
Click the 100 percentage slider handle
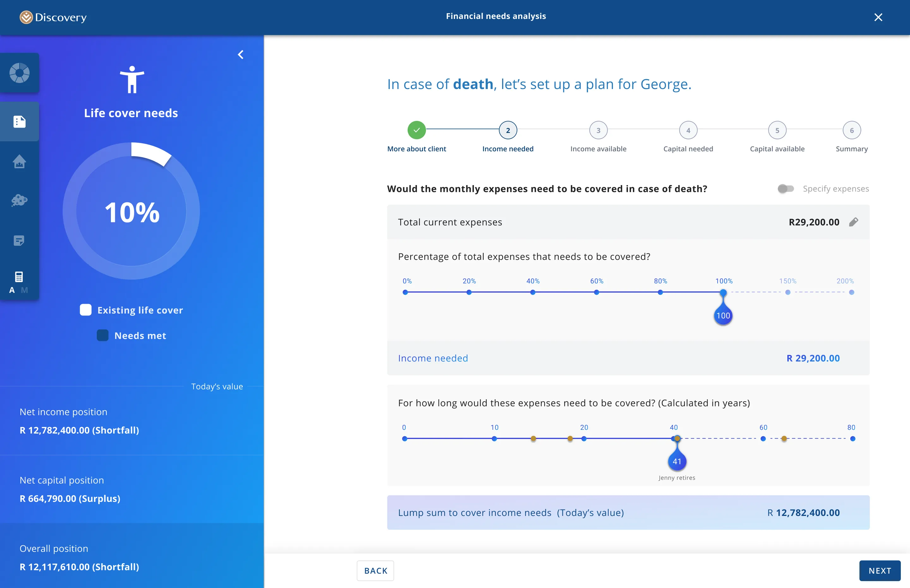[x=723, y=315]
